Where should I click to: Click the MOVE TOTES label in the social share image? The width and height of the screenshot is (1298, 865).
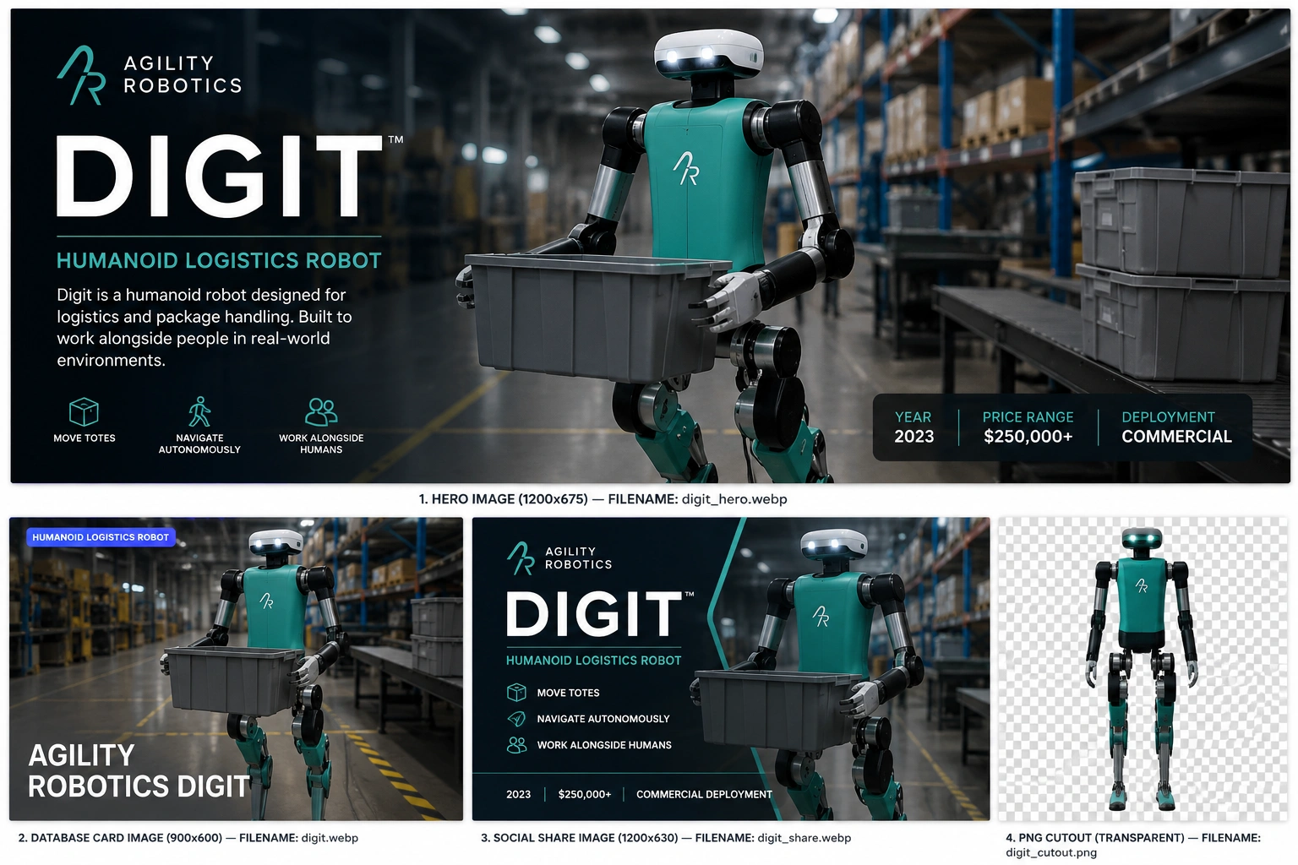568,693
